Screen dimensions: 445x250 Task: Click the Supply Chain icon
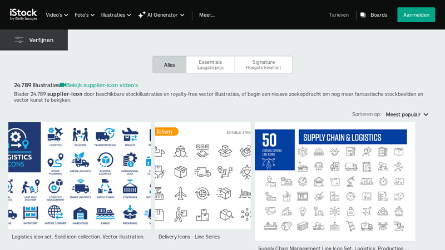point(105,186)
